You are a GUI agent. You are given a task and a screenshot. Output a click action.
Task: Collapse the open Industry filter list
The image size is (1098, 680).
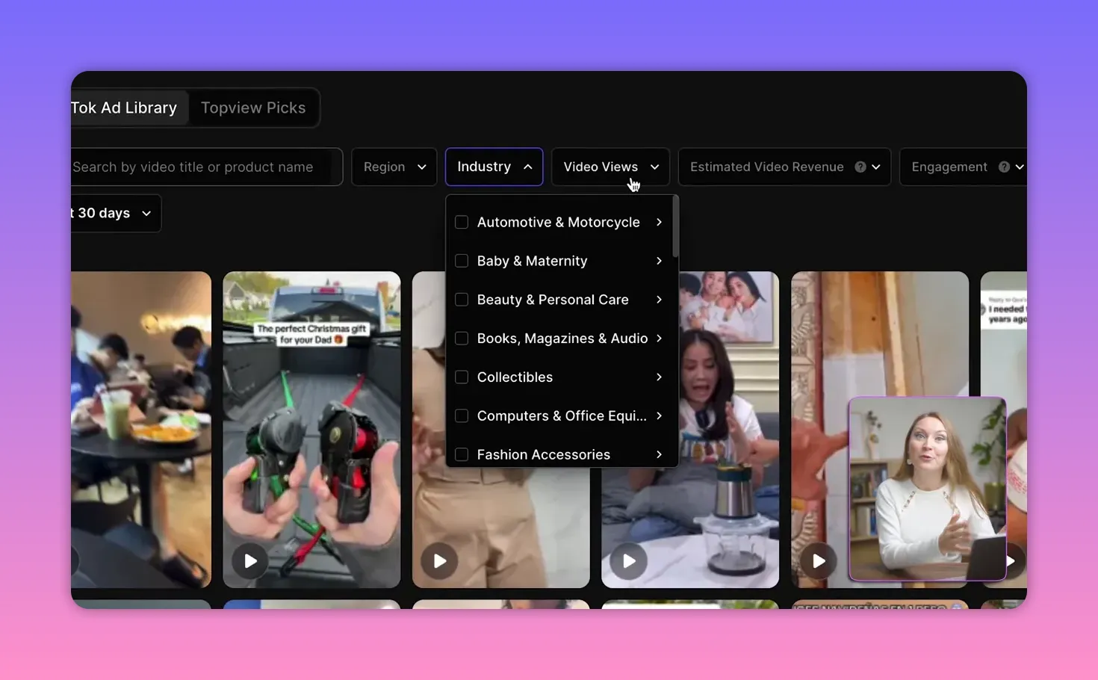(x=493, y=167)
